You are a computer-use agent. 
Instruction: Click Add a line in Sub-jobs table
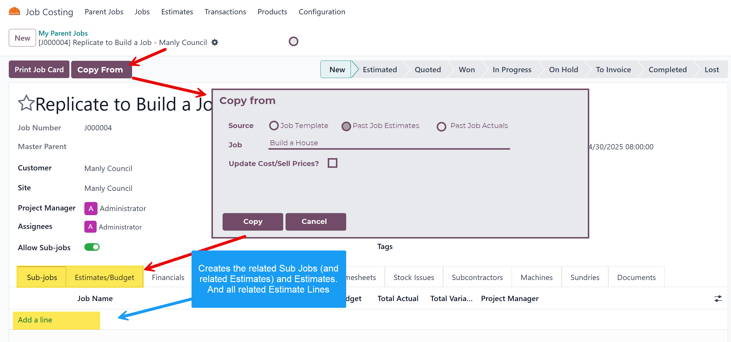pos(35,320)
